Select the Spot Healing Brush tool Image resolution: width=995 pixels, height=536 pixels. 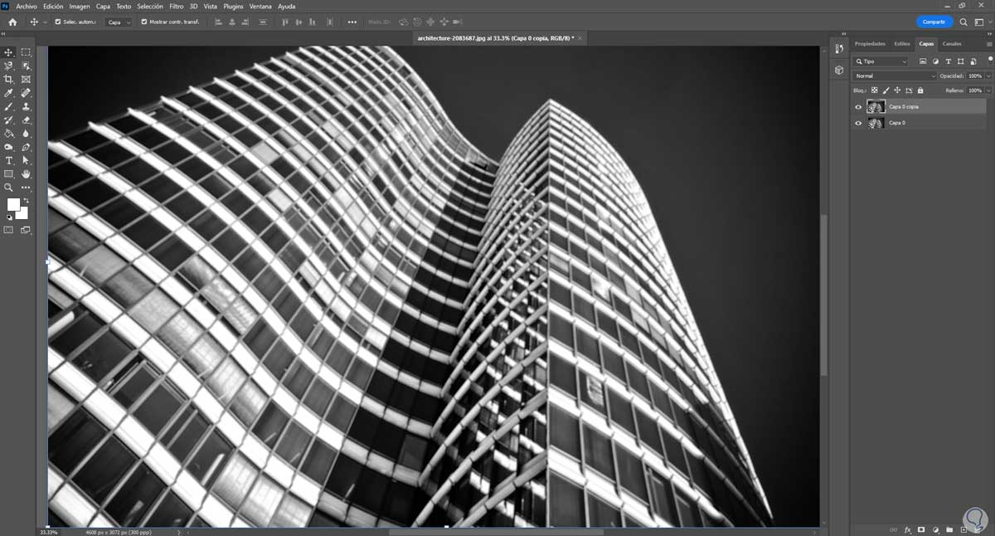click(26, 93)
